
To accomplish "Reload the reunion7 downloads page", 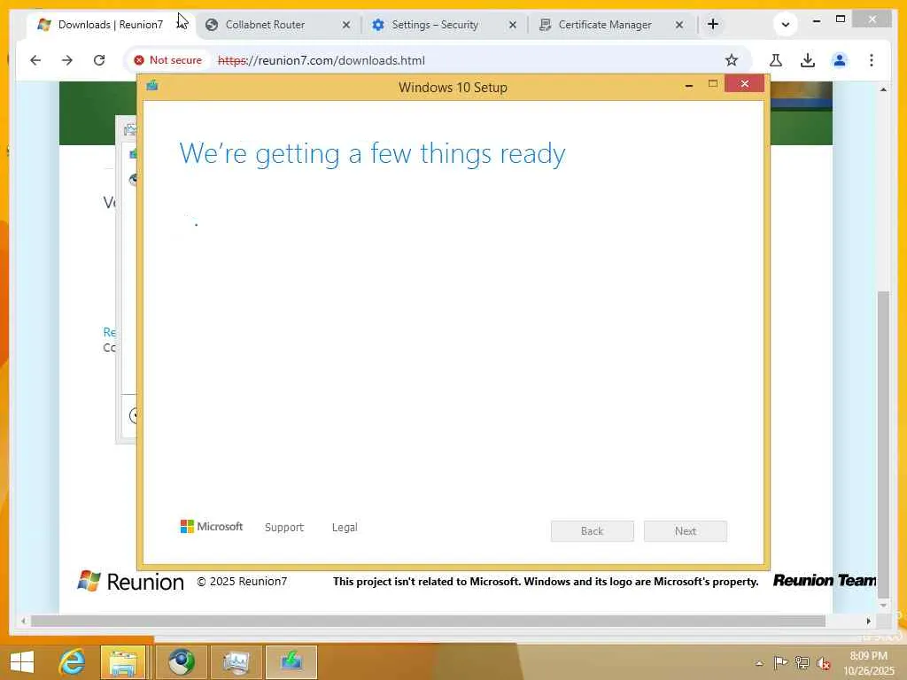I will point(99,60).
